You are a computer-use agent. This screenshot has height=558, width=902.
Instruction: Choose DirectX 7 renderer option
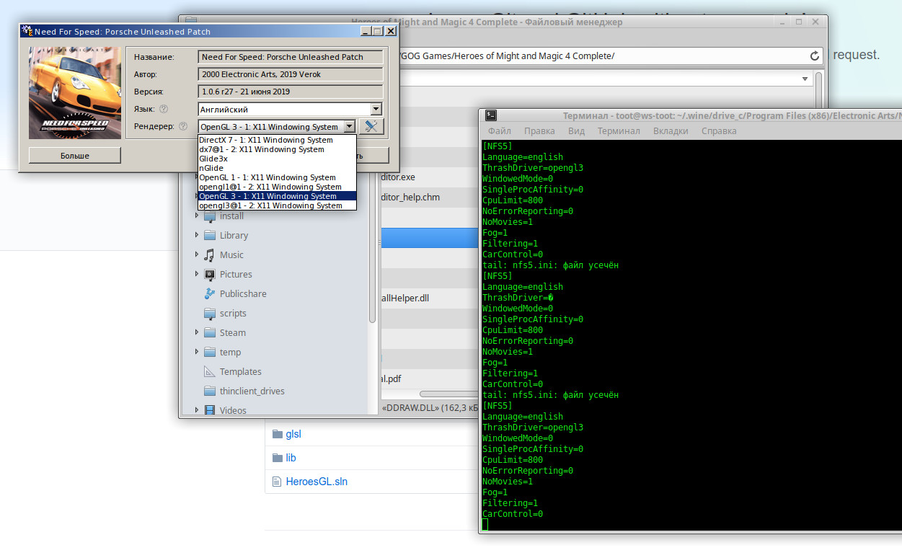[x=265, y=140]
